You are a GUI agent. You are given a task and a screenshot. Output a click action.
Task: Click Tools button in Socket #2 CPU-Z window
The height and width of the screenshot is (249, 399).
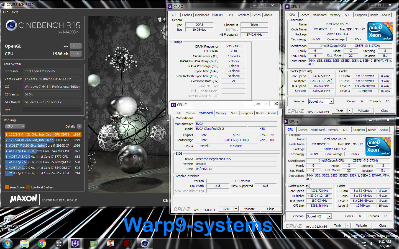tap(338, 225)
